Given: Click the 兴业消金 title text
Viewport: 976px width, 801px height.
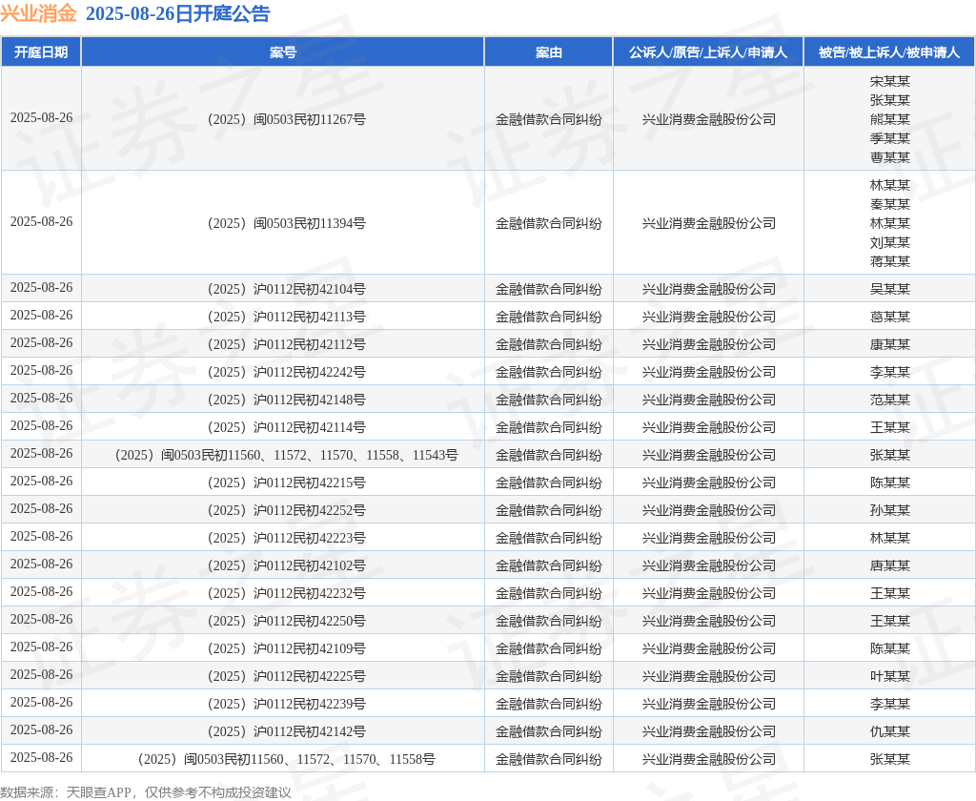Looking at the screenshot, I should 38,13.
